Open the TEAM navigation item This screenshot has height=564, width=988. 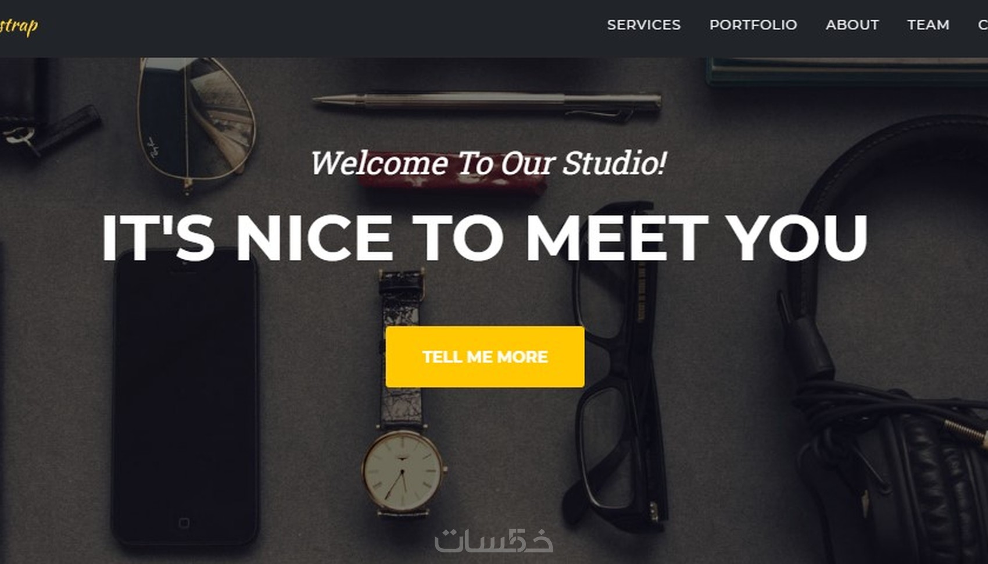pos(928,25)
